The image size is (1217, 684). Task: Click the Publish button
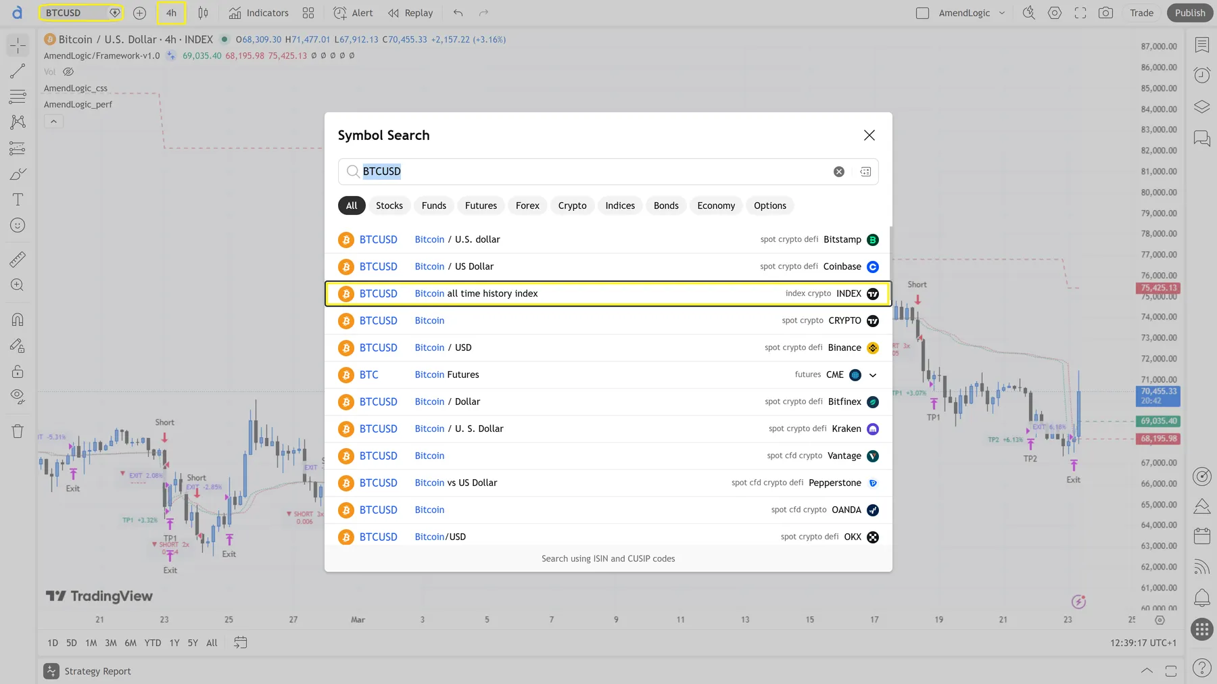[1190, 13]
